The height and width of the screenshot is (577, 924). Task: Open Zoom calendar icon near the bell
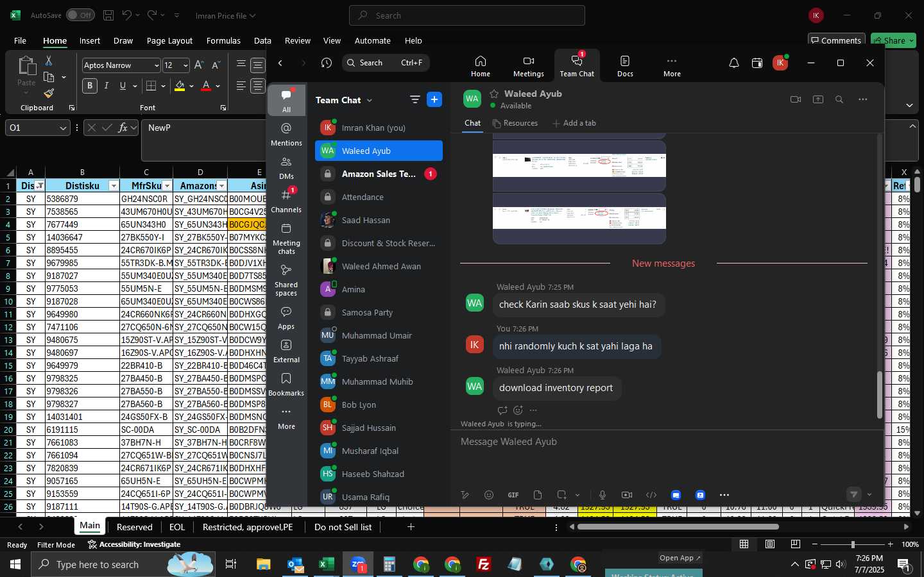coord(757,63)
